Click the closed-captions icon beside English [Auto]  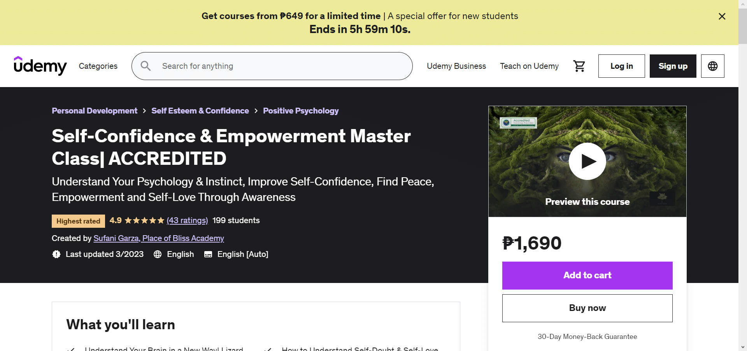coord(208,254)
